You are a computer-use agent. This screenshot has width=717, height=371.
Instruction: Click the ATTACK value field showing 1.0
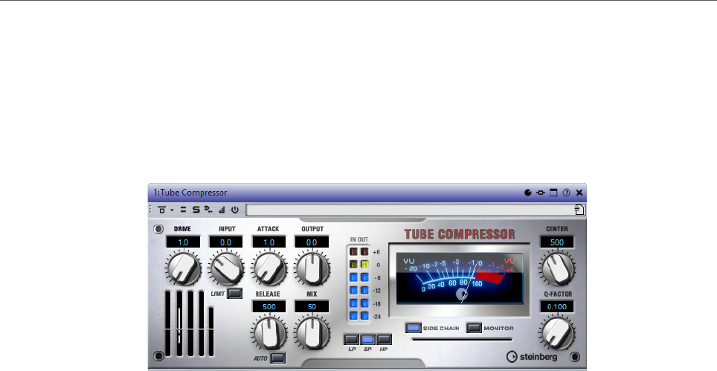click(269, 242)
